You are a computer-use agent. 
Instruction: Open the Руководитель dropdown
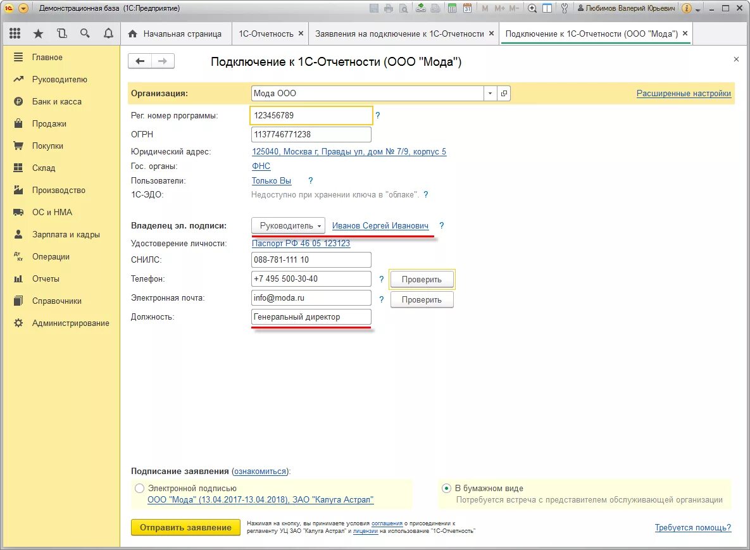pyautogui.click(x=289, y=226)
